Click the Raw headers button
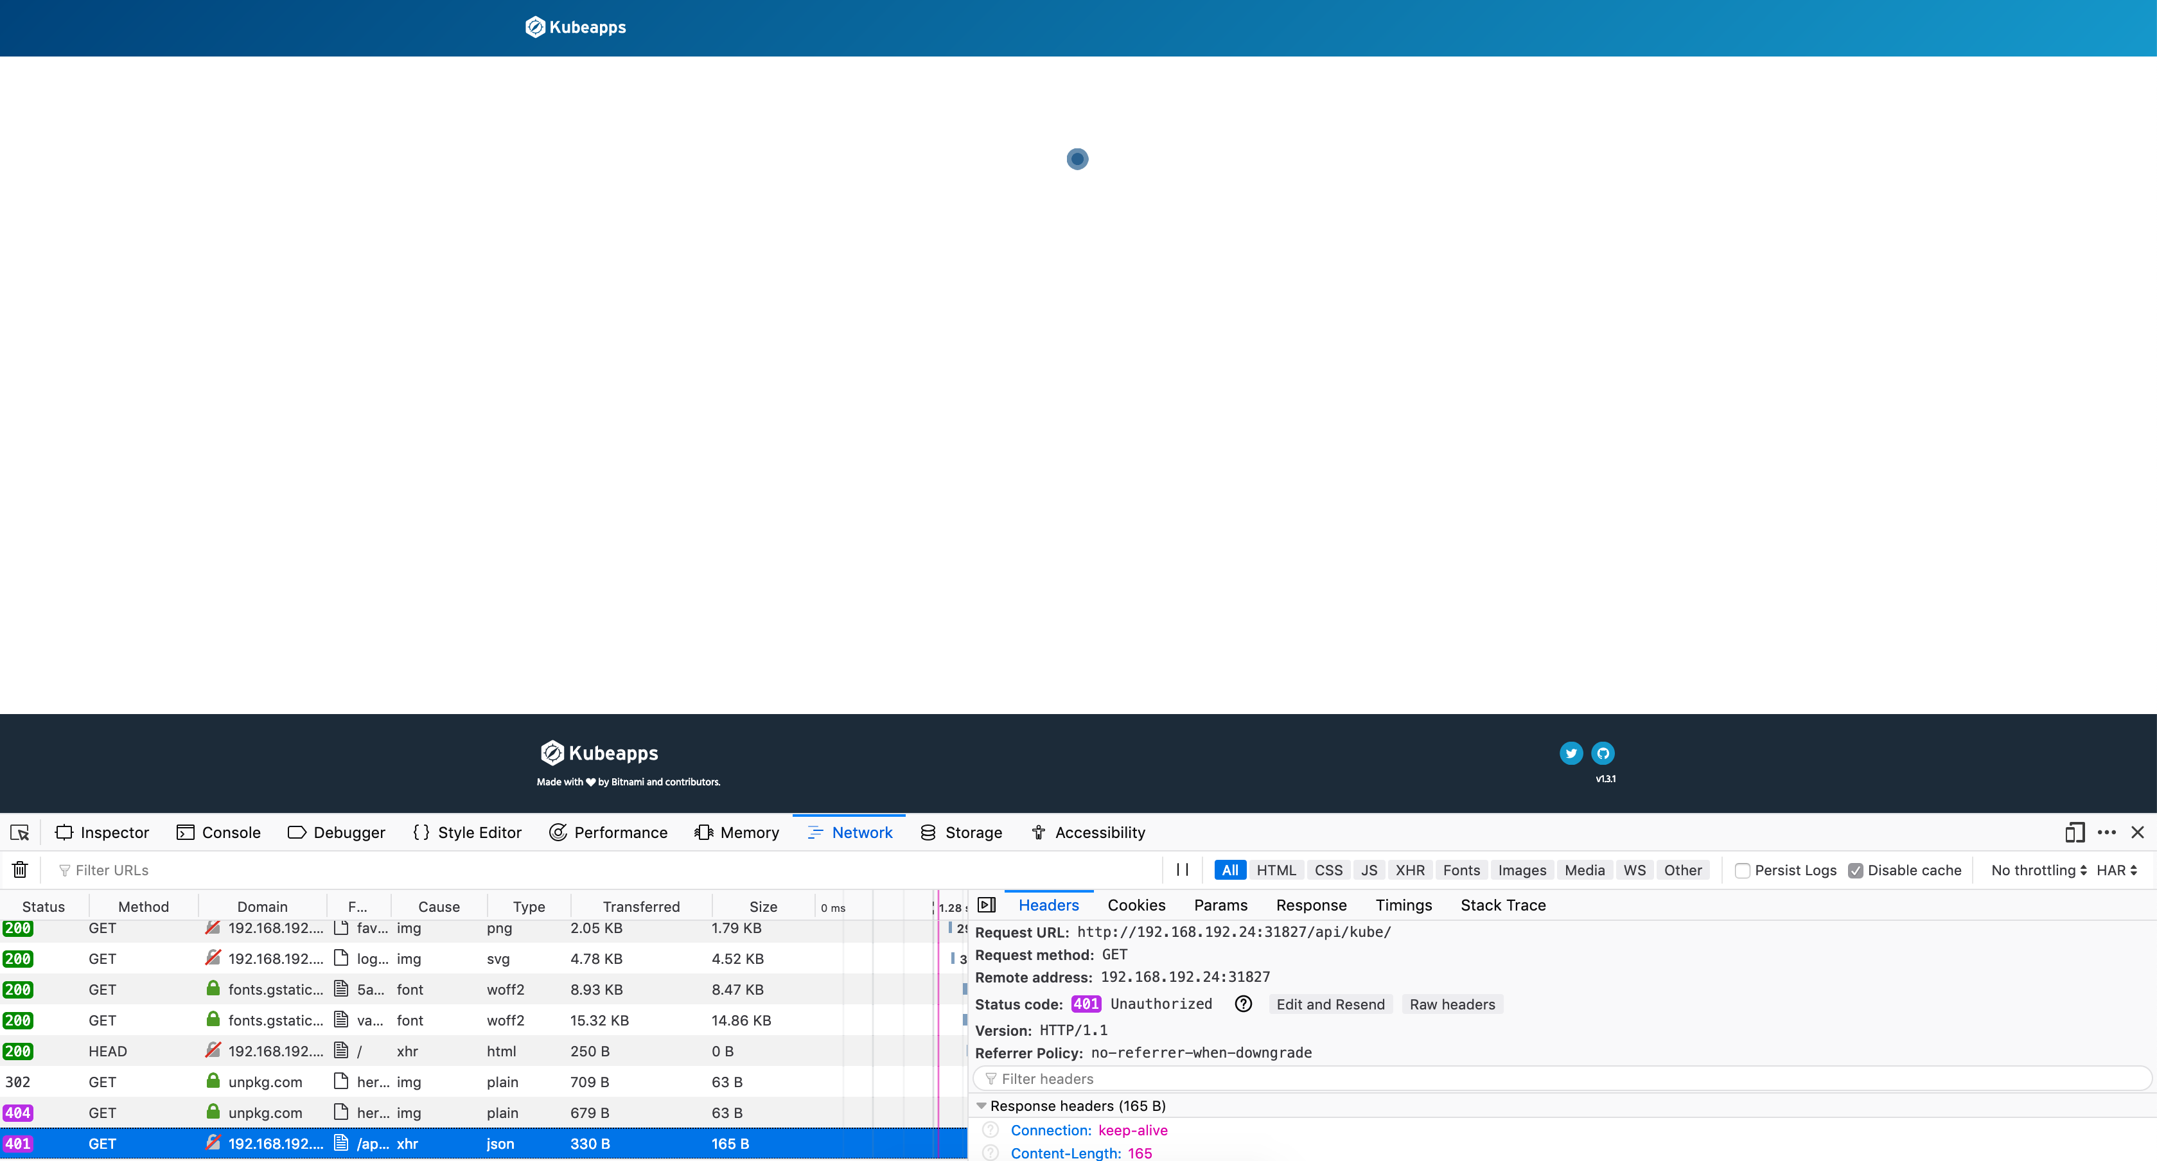The image size is (2157, 1161). (x=1452, y=1004)
